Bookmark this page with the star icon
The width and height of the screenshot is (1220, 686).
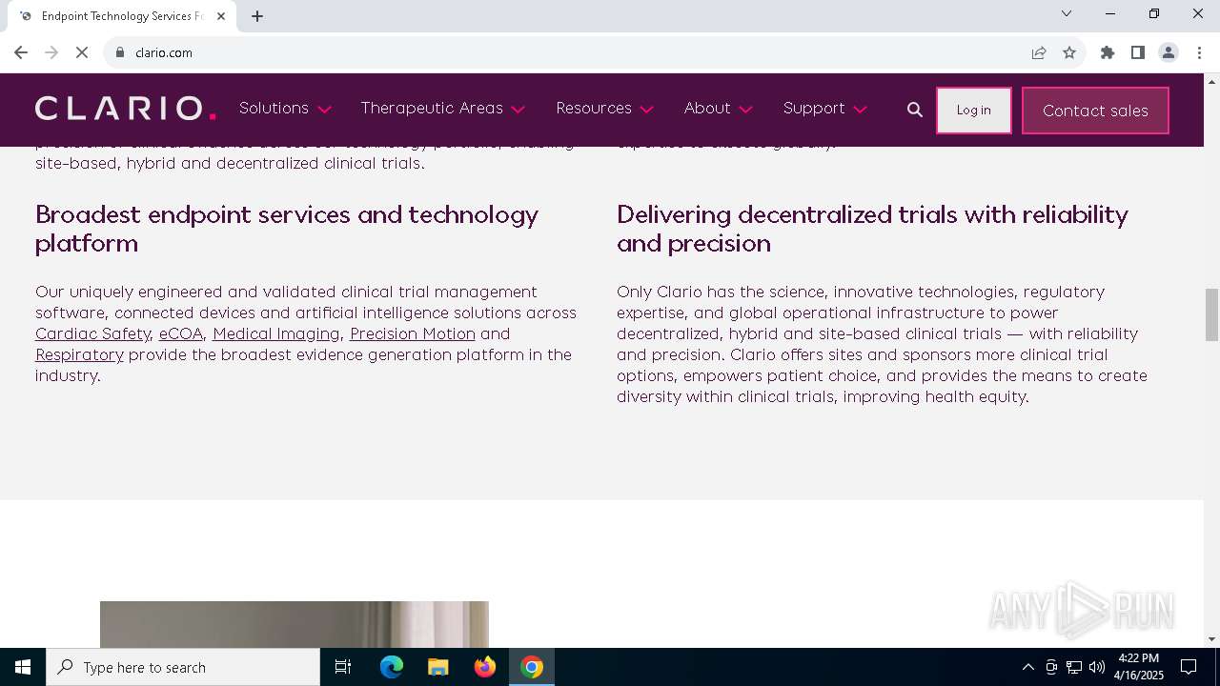pos(1069,52)
